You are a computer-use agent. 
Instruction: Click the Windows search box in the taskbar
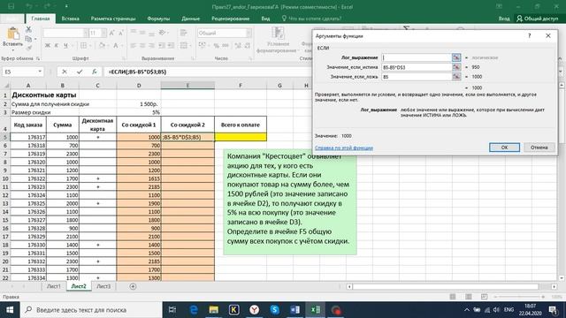click(x=92, y=310)
